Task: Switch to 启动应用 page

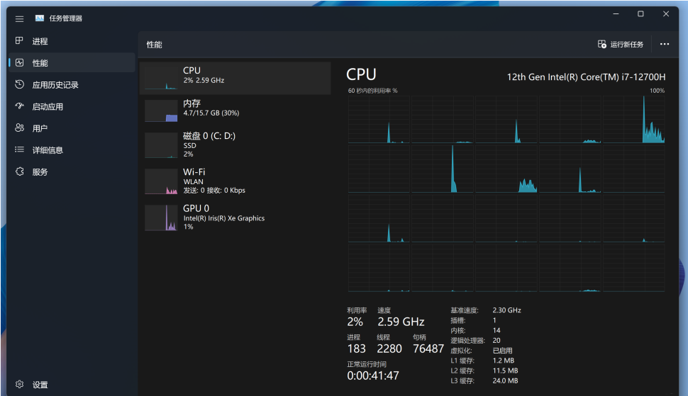Action: tap(48, 107)
